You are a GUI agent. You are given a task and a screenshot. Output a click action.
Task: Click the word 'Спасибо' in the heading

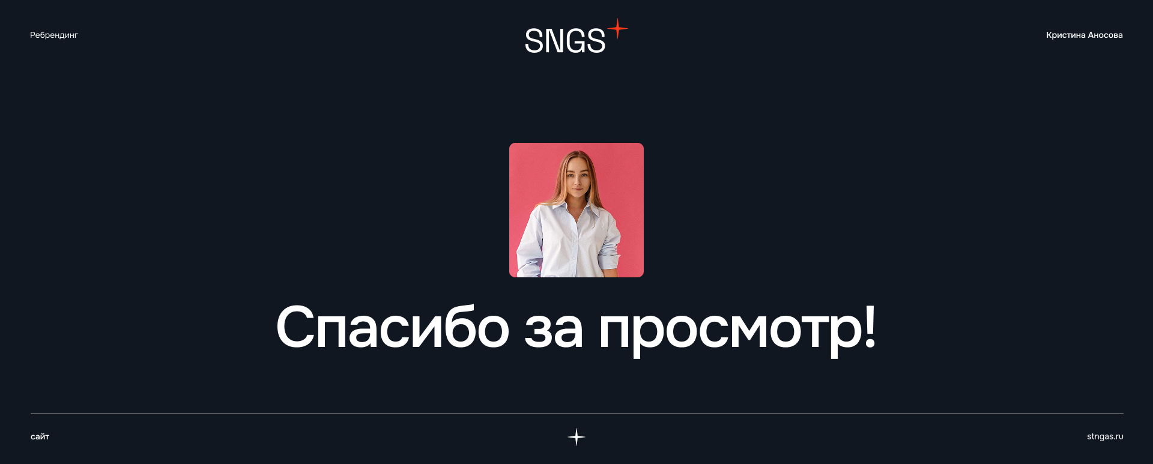(x=393, y=327)
